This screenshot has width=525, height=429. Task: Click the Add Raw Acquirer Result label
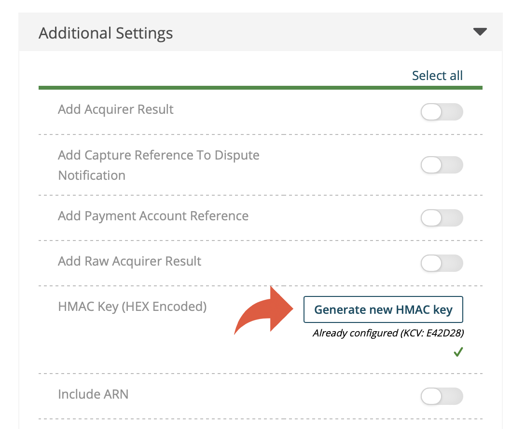click(130, 261)
